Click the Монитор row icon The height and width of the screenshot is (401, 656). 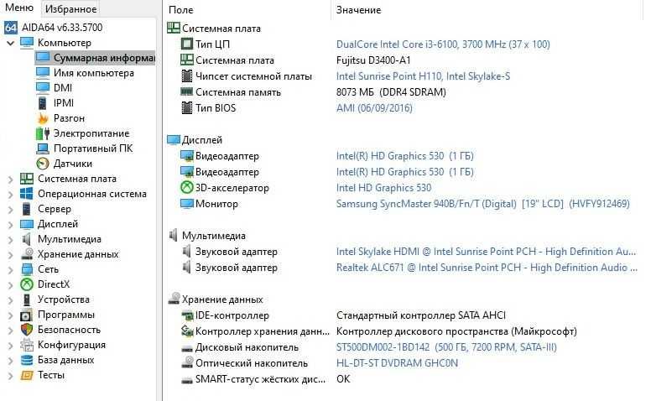coord(186,203)
